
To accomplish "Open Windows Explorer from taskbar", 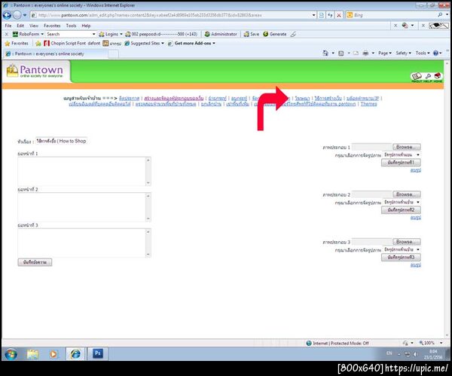I will [32, 354].
